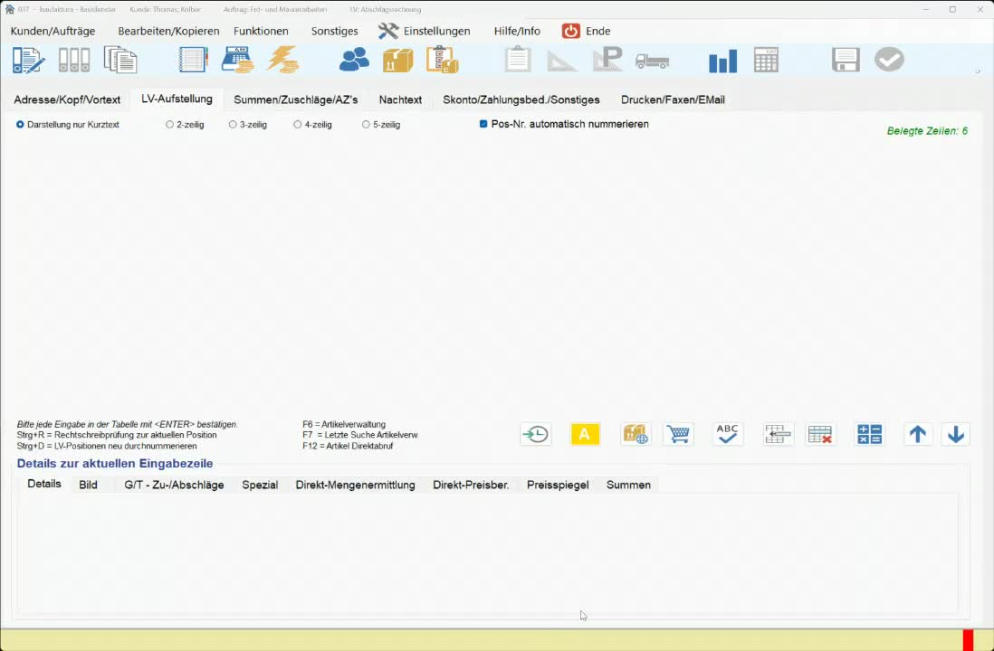This screenshot has height=651, width=994.
Task: Click the clock with green arrow icon
Action: (536, 434)
